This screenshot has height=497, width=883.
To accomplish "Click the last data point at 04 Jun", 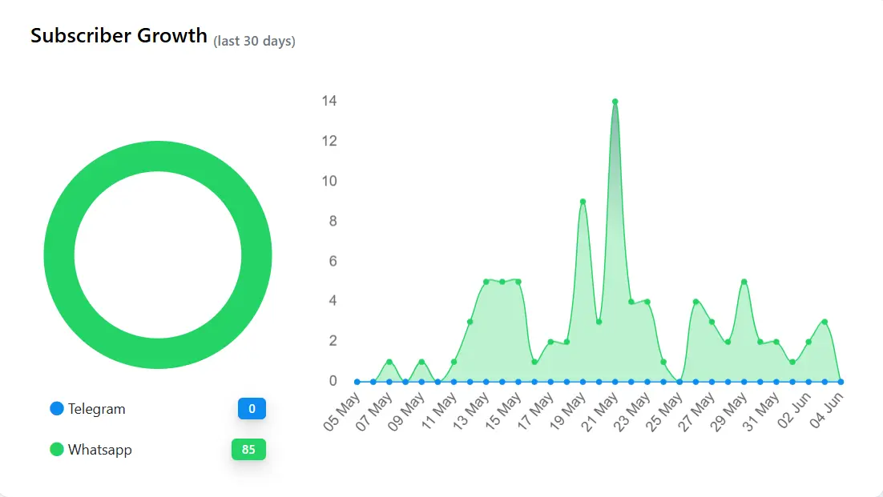I will point(841,382).
